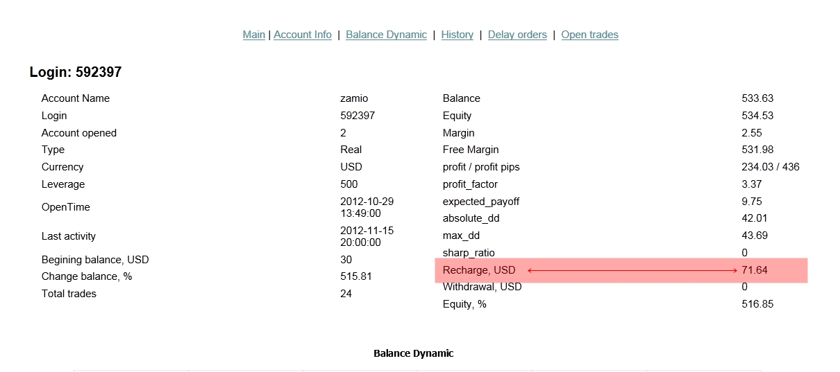Screen dimensions: 840x372
Task: Go to the Account Info page
Action: tap(303, 35)
